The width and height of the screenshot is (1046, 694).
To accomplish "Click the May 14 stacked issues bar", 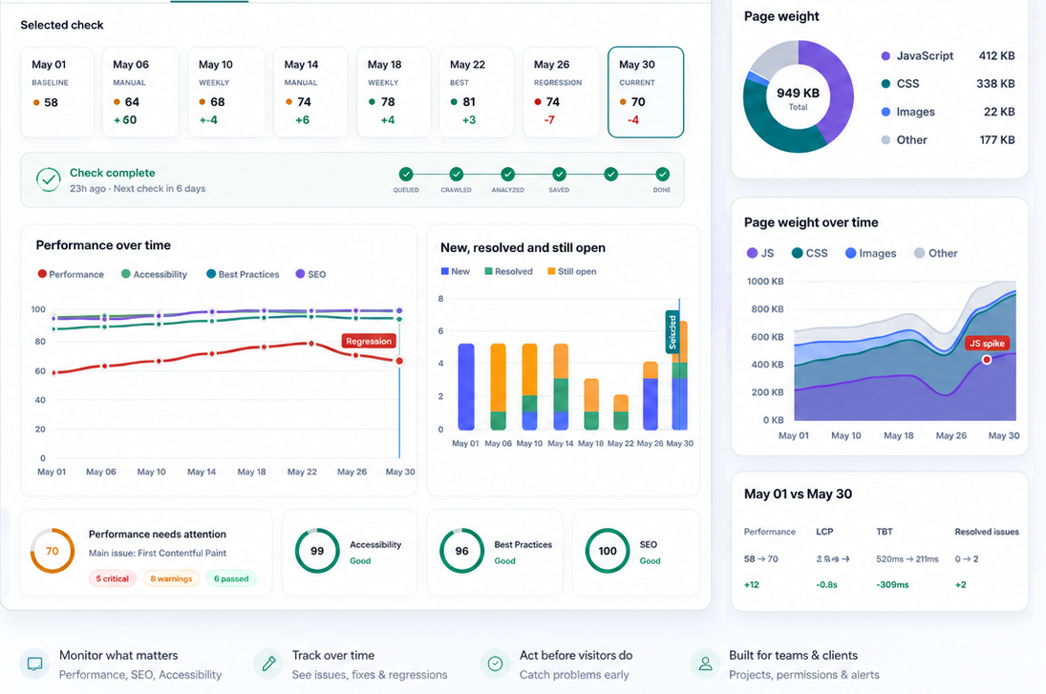I will click(x=561, y=387).
